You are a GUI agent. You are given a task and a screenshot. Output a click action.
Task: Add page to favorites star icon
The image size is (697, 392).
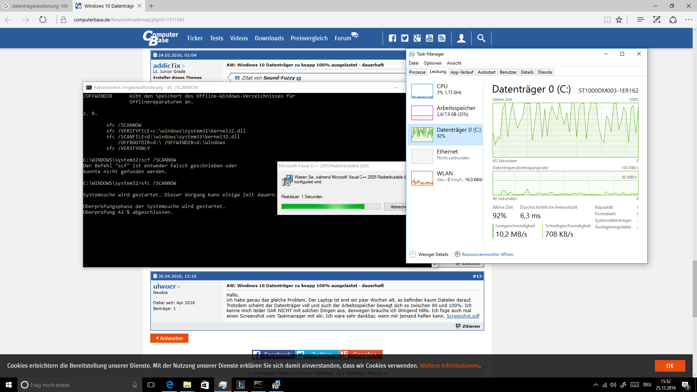[619, 20]
